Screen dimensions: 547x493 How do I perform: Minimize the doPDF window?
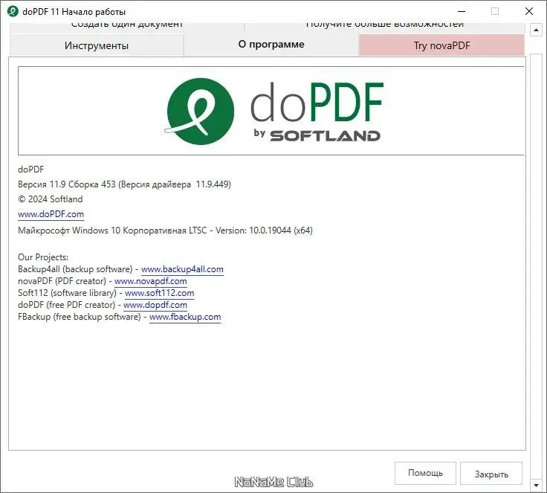(x=462, y=11)
